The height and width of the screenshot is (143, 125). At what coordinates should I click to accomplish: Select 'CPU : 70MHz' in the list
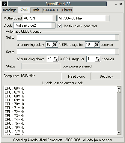(15, 104)
